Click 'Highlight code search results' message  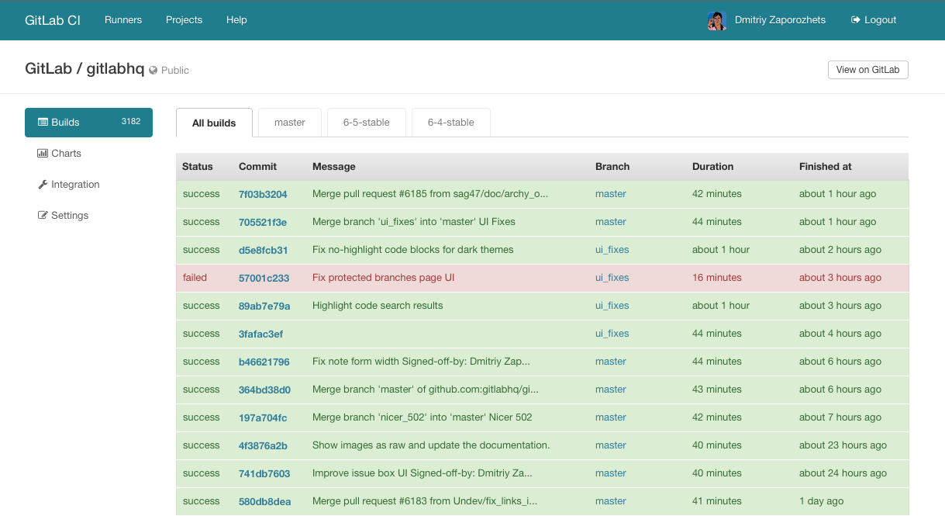(x=378, y=306)
